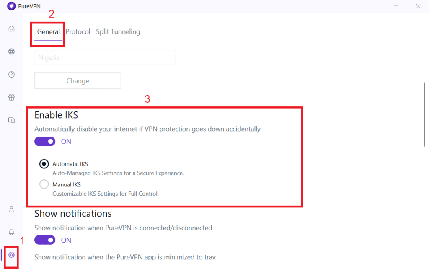
Task: Click the Change button
Action: pos(78,81)
